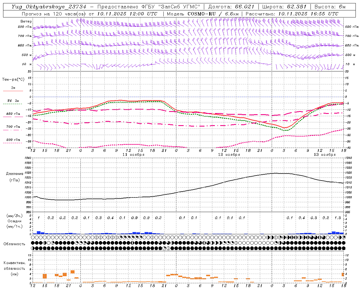Click the 'Td 2м' legend label
The image size is (360, 288).
click(13, 101)
